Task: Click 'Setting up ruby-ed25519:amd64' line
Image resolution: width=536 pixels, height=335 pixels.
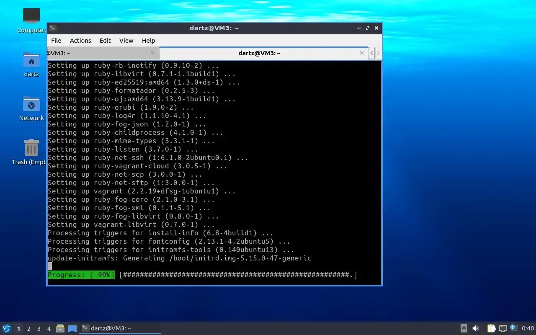Action: pyautogui.click(x=144, y=82)
